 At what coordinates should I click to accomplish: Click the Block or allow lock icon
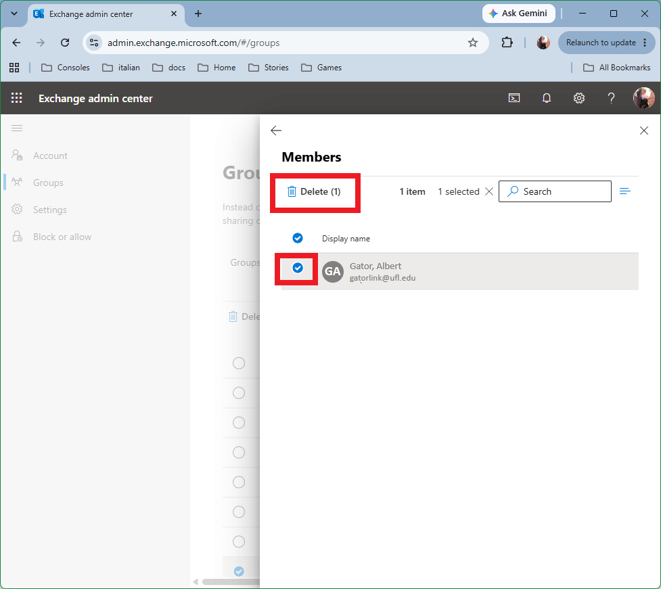click(x=17, y=236)
